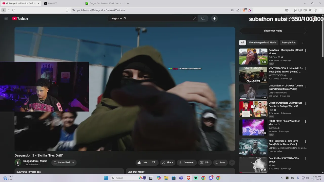Select the From Dasgasdom3 Music chip
324x182 pixels.
[x=263, y=42]
